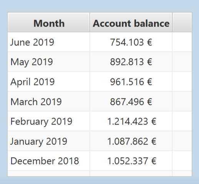This screenshot has width=199, height=184.
Task: Click the empty third-column cell beside February 2019
Action: pyautogui.click(x=182, y=121)
